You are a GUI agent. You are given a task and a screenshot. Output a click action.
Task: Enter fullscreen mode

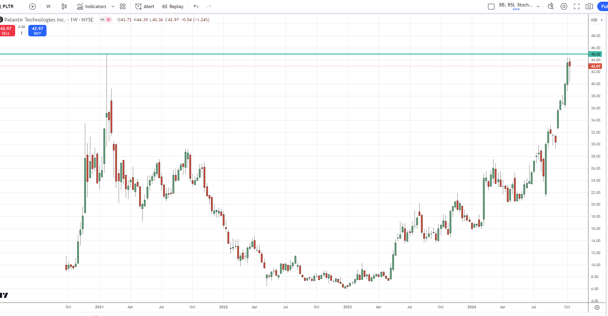pos(577,6)
